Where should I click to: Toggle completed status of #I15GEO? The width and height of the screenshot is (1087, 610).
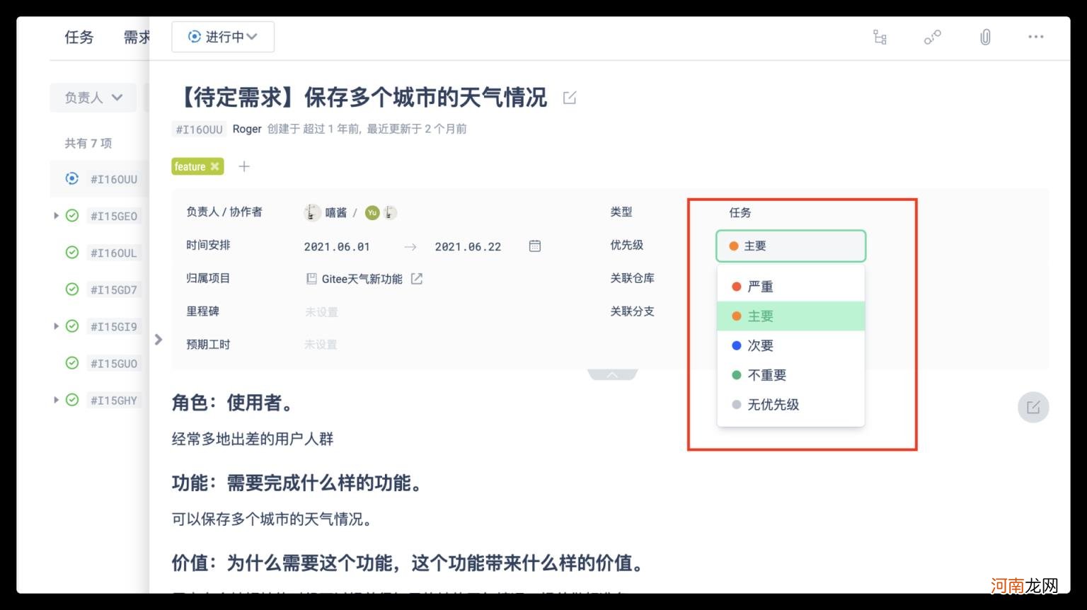(72, 215)
